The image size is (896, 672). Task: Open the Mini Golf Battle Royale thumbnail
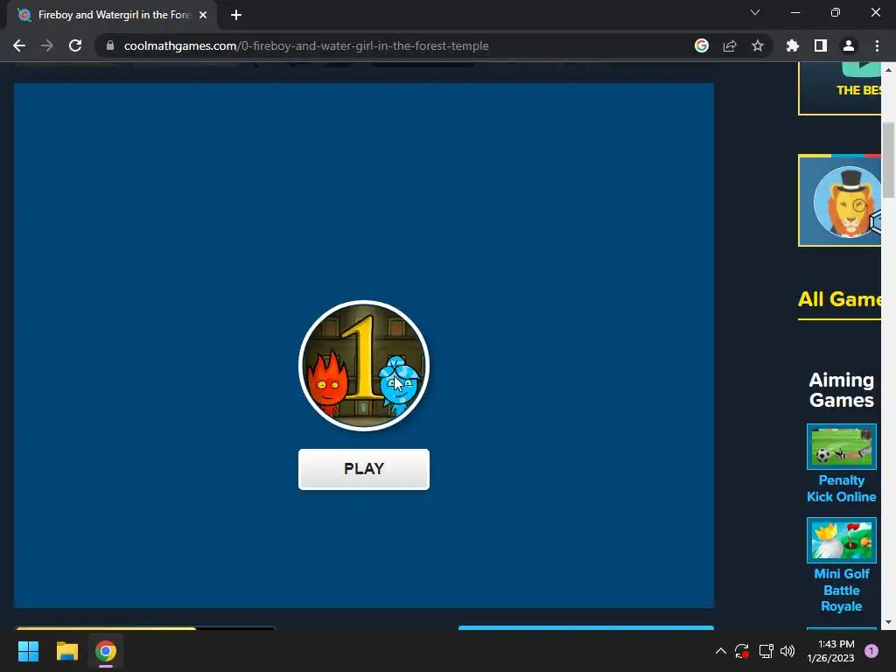coord(841,540)
